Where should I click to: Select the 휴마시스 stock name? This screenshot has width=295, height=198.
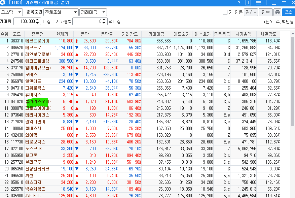coord(33,95)
